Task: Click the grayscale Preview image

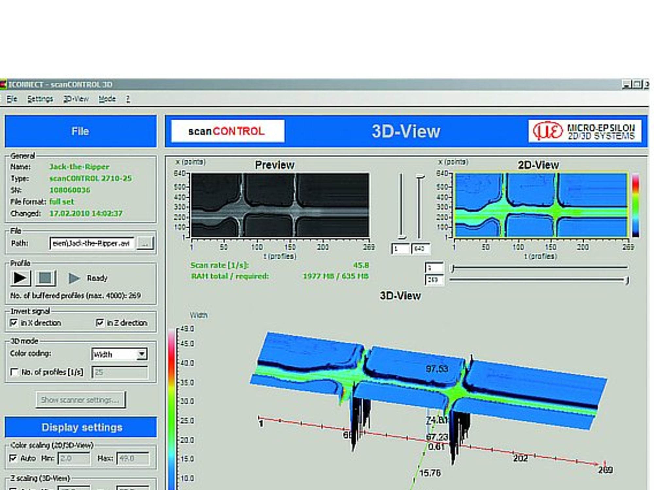Action: point(280,205)
